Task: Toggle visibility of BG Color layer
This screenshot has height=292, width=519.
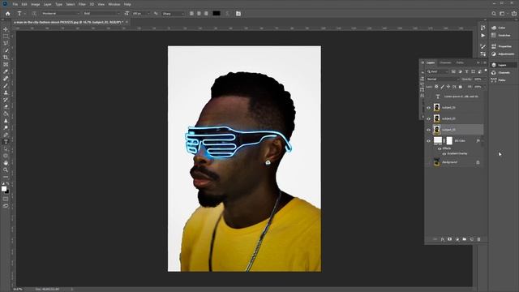Action: [x=429, y=141]
